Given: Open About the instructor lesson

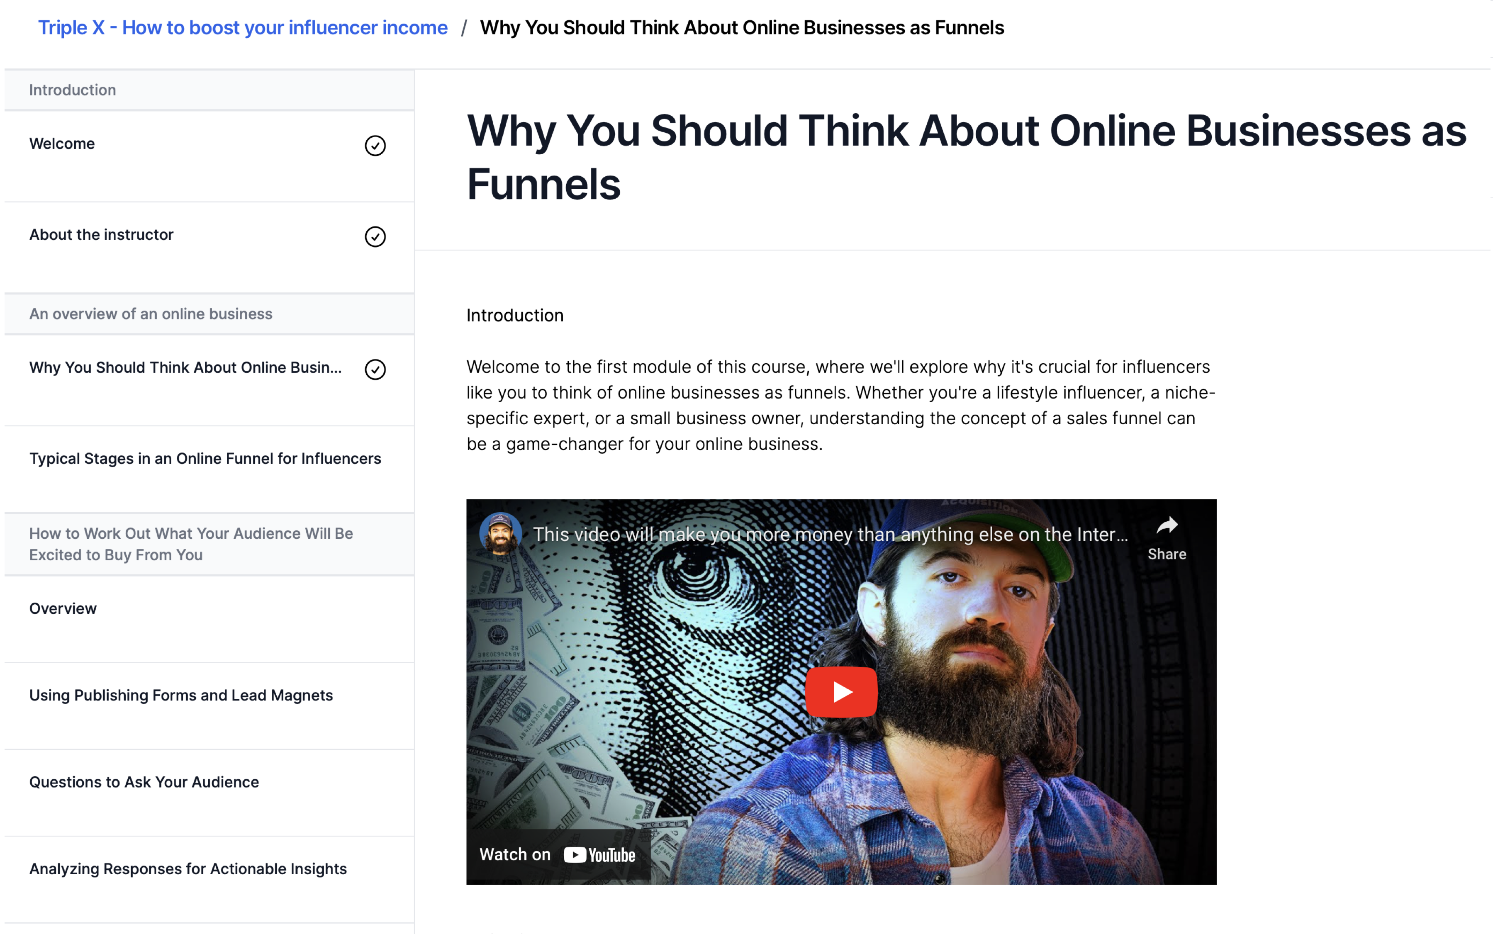Looking at the screenshot, I should 101,235.
